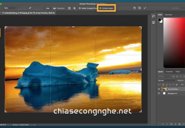
Task: Toggle Delete Cropped Pixels checkbox
Action: point(80,8)
